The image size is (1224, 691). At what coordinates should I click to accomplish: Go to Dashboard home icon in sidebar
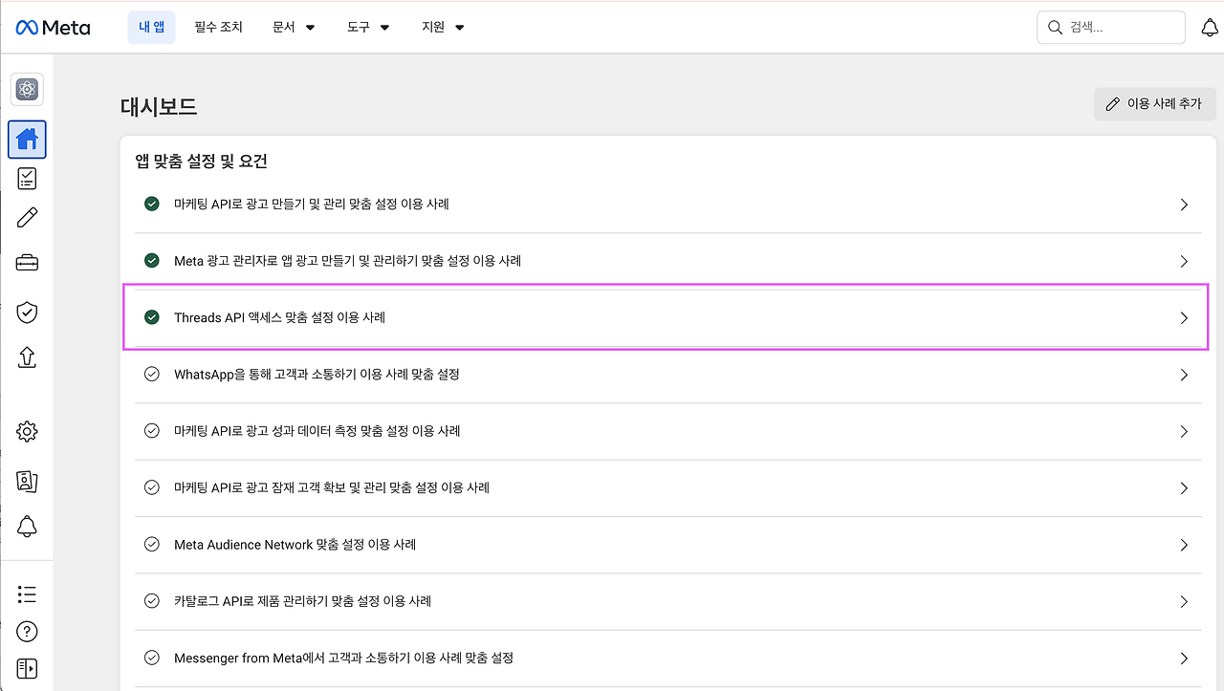[x=27, y=140]
